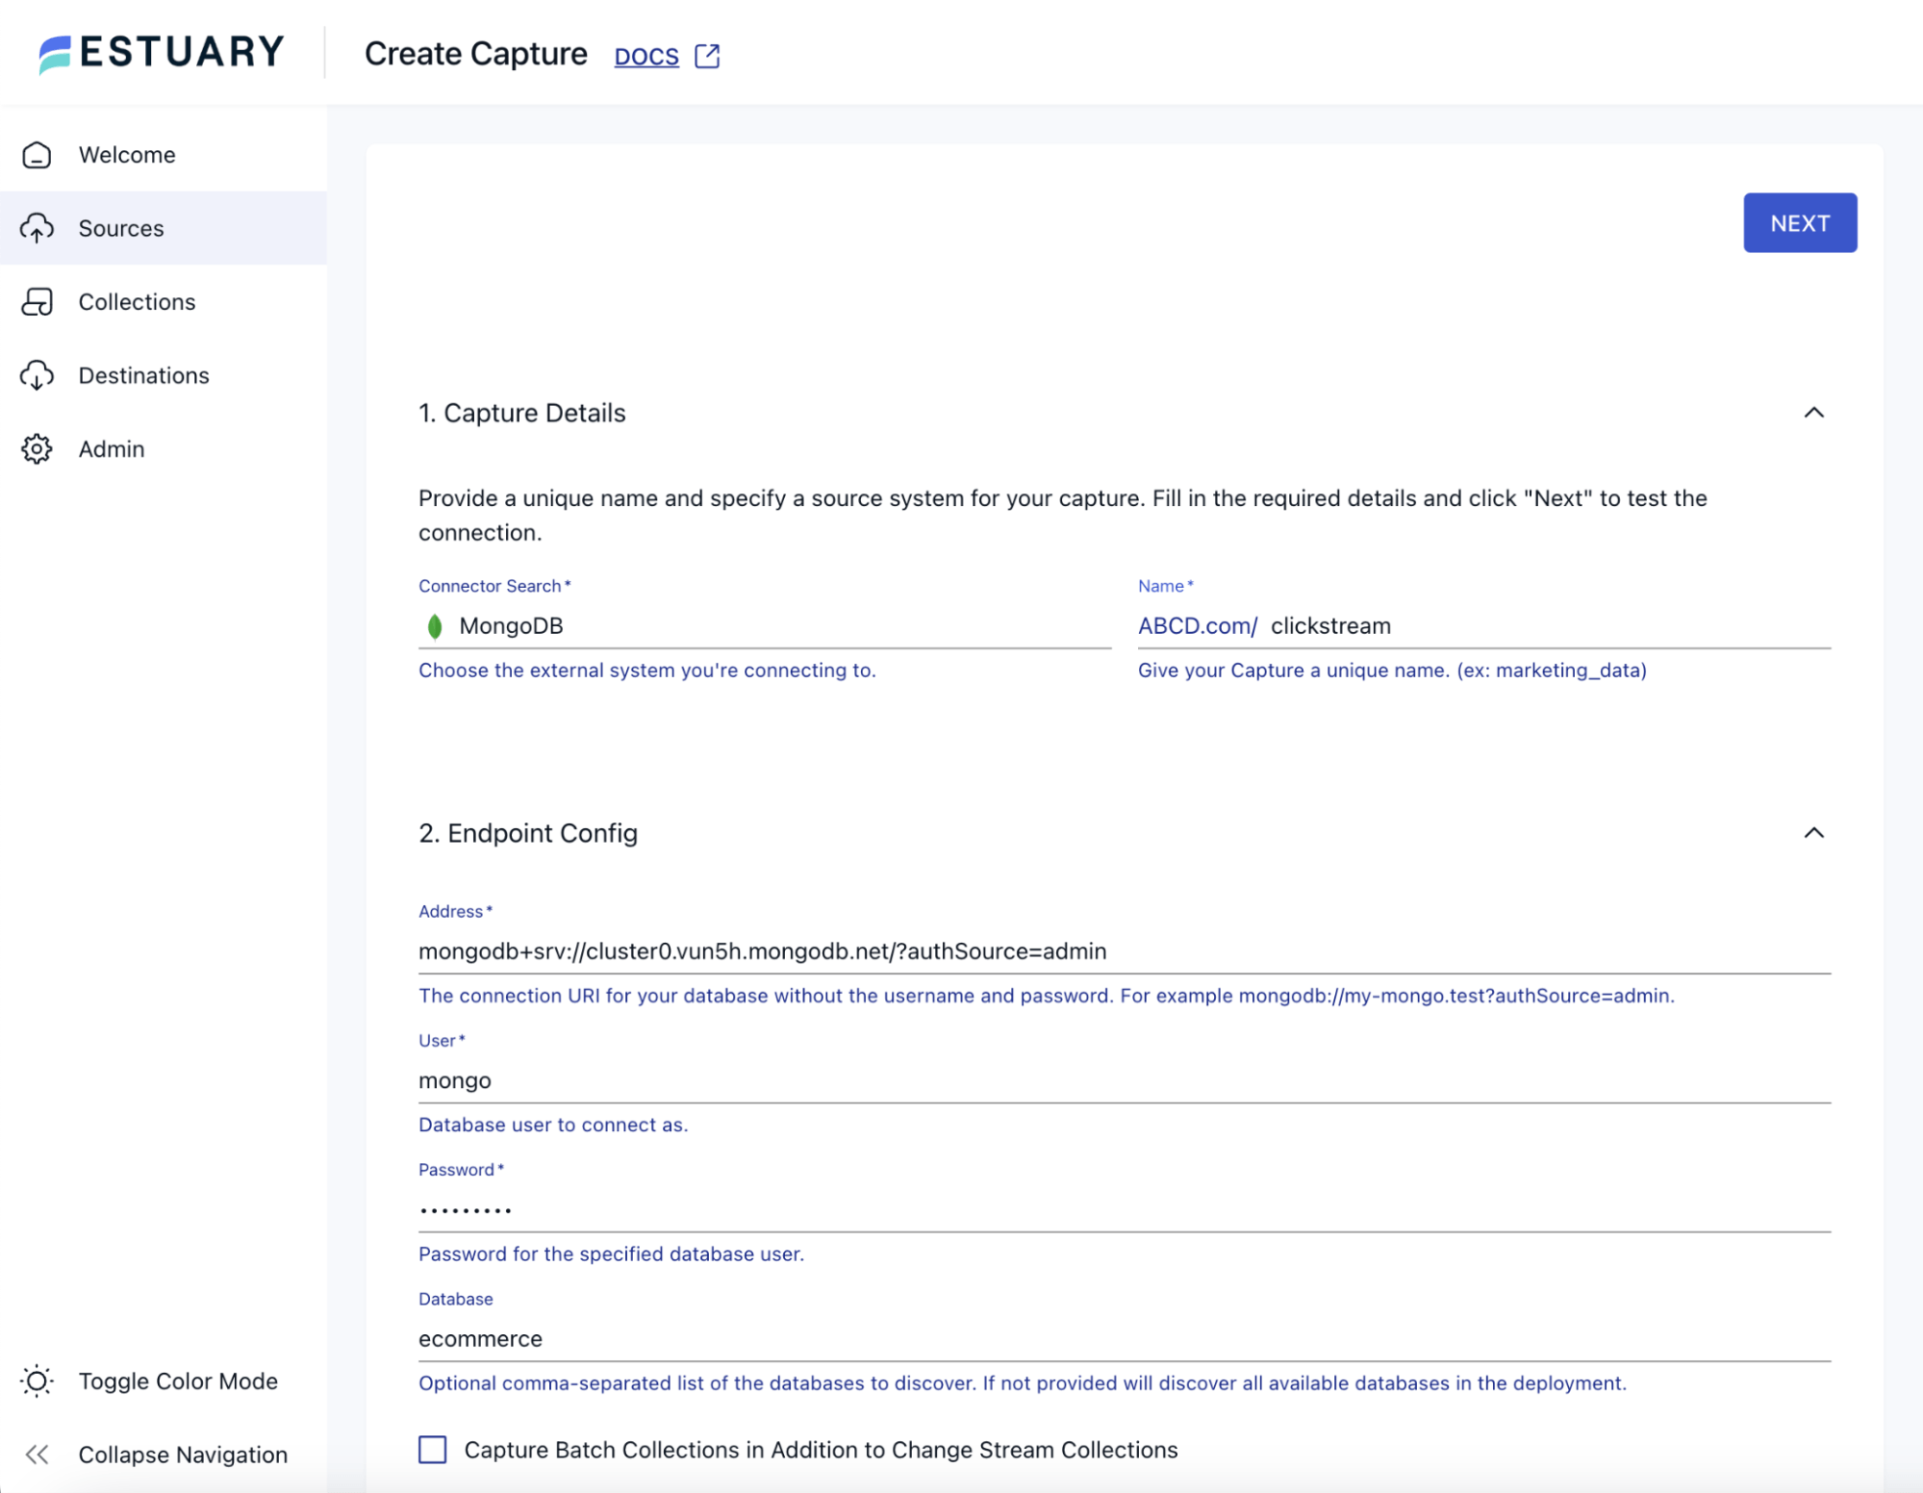Click the Admin gear icon
1923x1493 pixels.
pyautogui.click(x=37, y=449)
